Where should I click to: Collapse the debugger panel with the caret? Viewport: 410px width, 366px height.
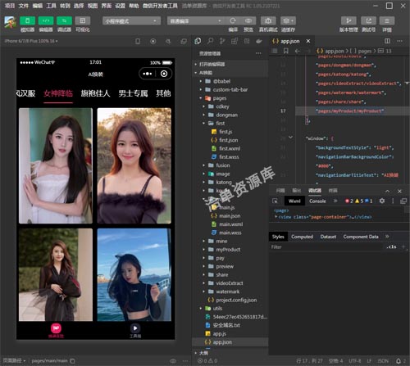pyautogui.click(x=388, y=191)
